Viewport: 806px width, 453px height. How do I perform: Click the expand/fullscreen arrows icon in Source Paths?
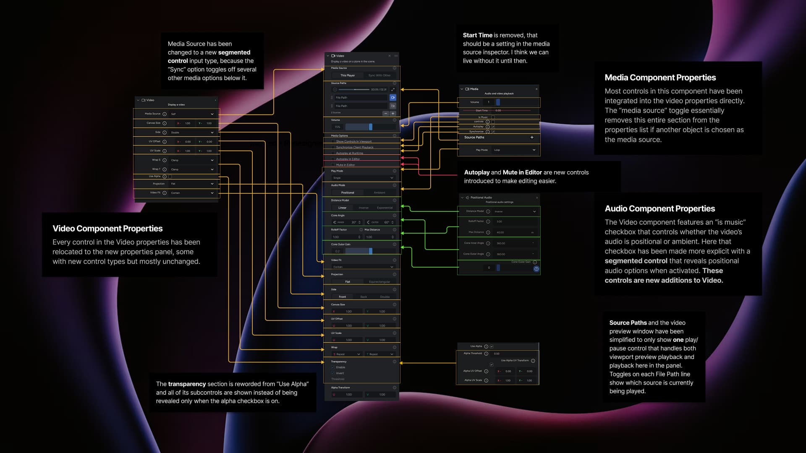393,89
